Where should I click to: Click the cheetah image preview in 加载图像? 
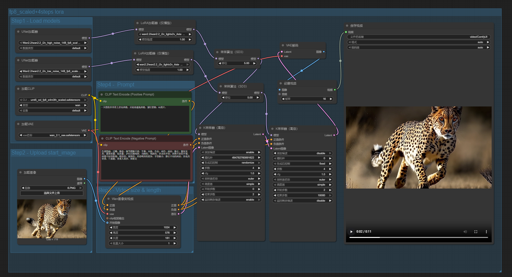[52, 219]
